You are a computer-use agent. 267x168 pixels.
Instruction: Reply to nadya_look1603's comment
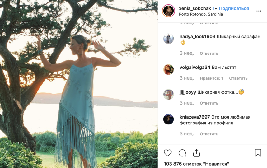(x=209, y=54)
